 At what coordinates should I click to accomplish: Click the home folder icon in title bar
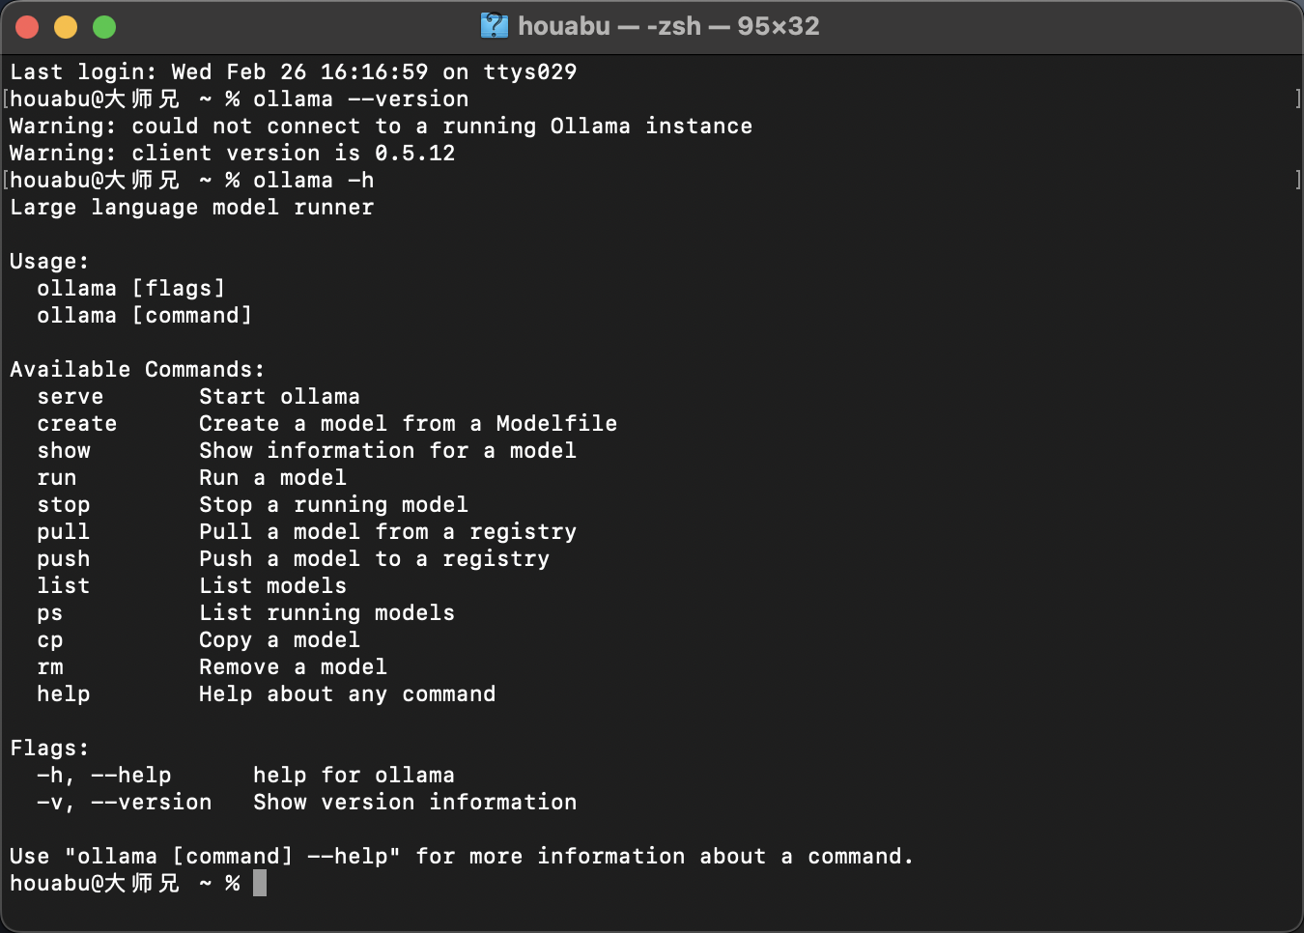click(x=494, y=26)
